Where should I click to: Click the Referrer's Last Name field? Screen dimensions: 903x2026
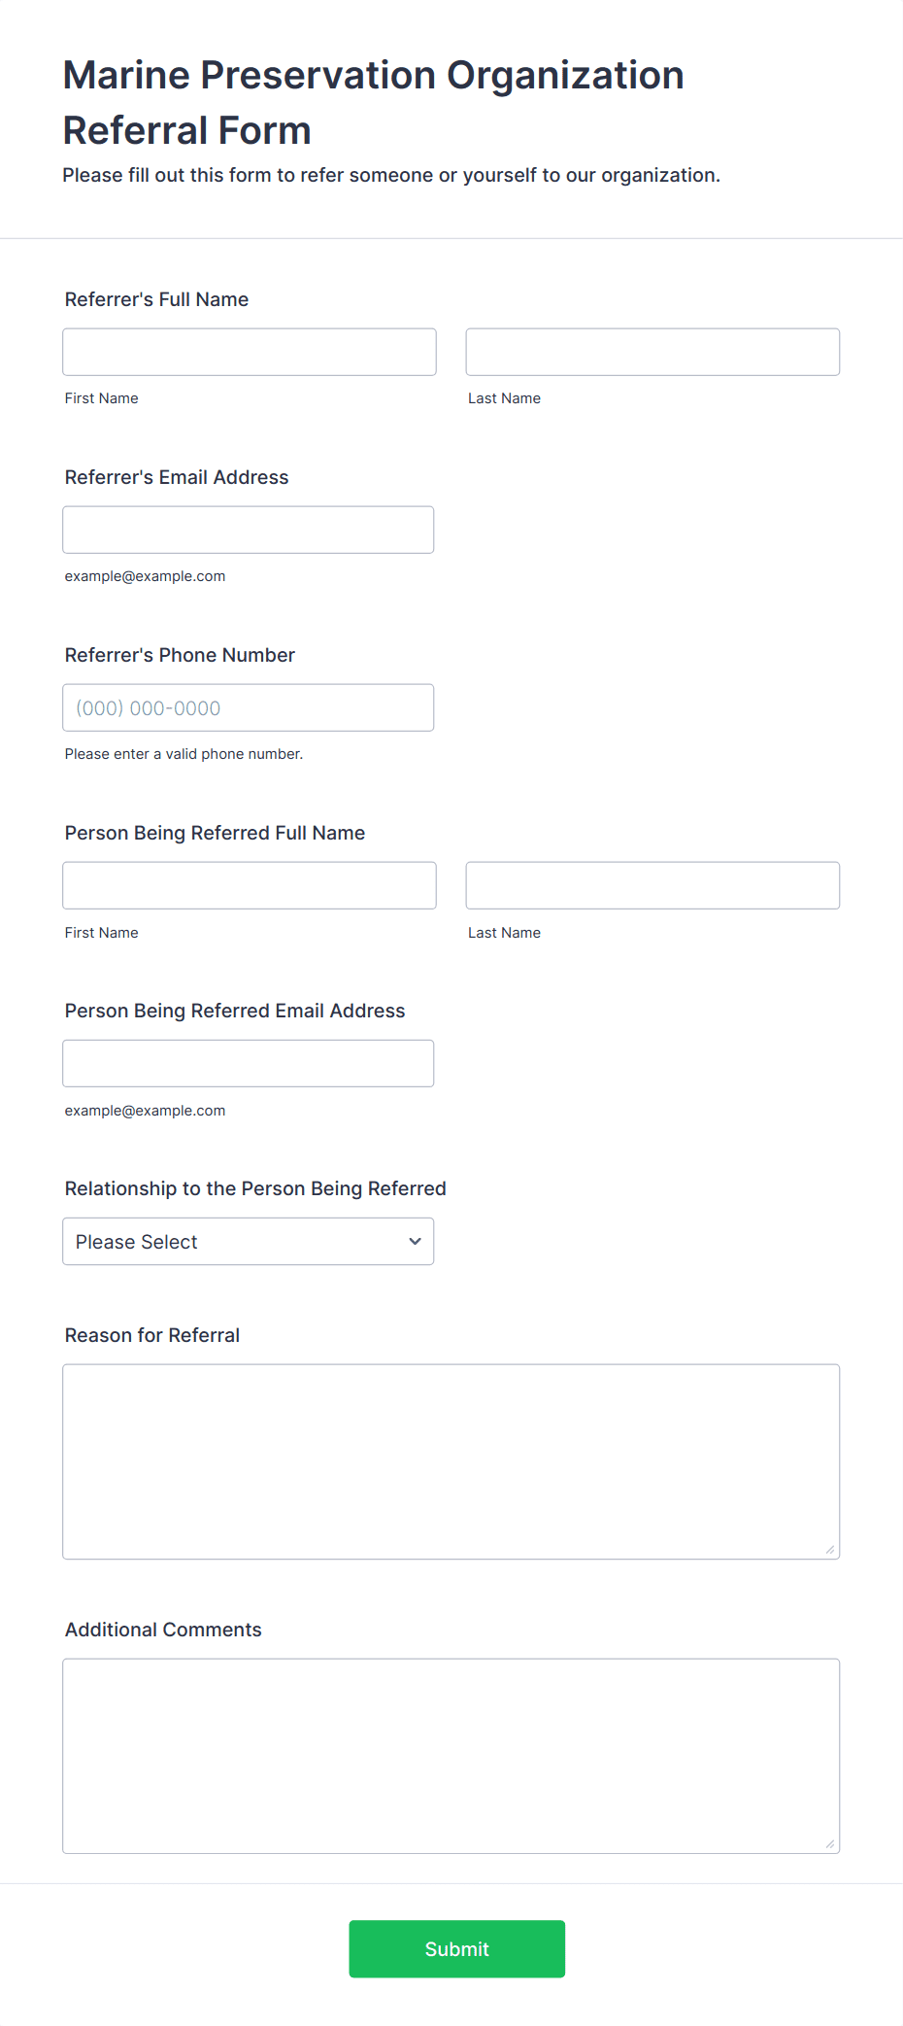[652, 352]
